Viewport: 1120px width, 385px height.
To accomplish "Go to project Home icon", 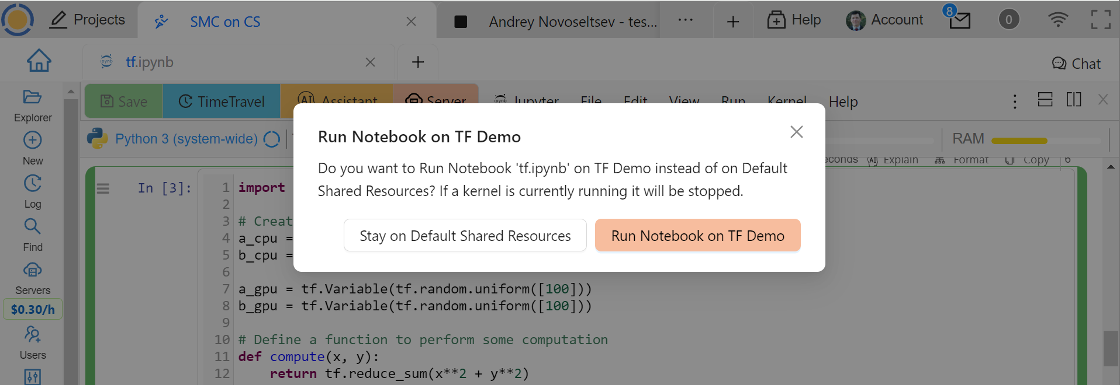I will pyautogui.click(x=39, y=61).
